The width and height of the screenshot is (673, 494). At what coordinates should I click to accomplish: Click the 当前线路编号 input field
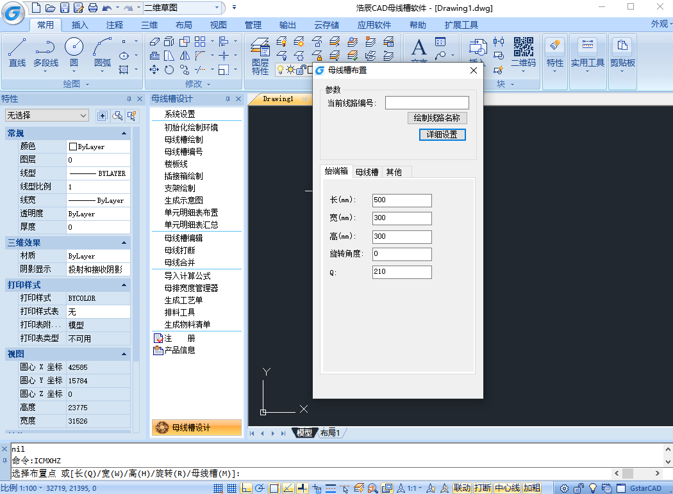point(427,102)
